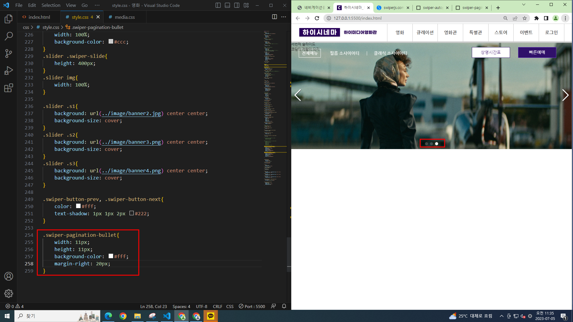The height and width of the screenshot is (322, 573).
Task: Expand the css breadcrumb folder
Action: click(26, 27)
